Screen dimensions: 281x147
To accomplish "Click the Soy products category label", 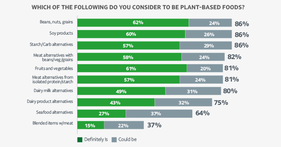I will (x=61, y=33).
